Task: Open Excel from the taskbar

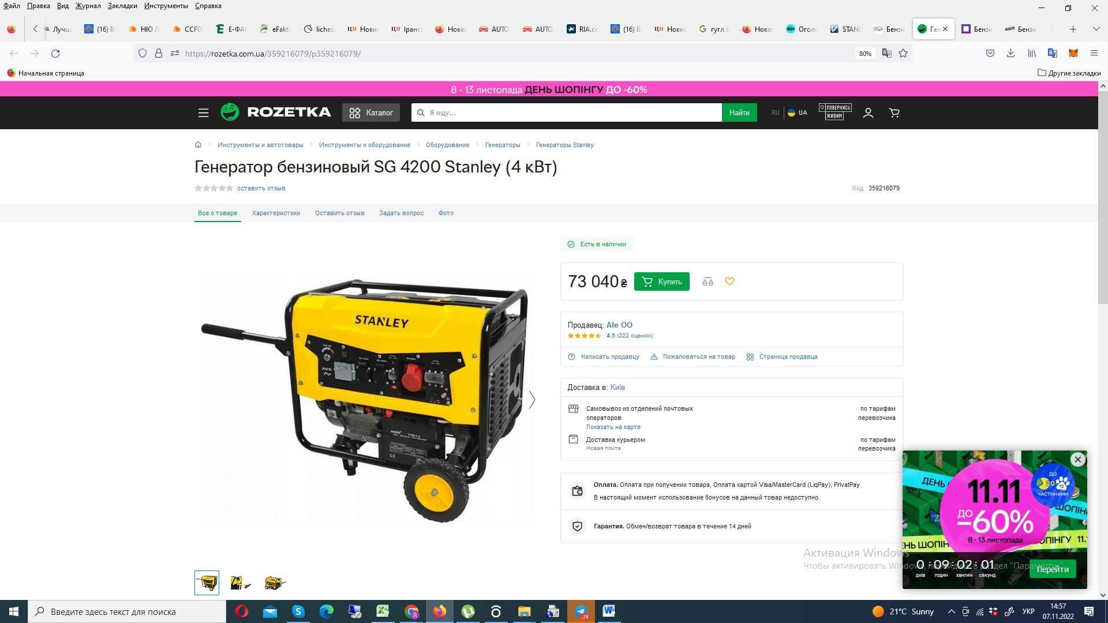Action: (383, 611)
